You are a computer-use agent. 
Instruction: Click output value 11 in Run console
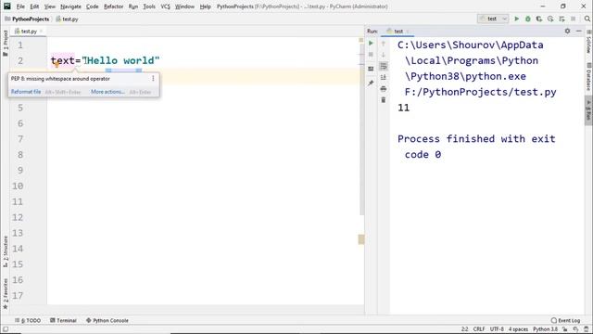click(x=404, y=108)
